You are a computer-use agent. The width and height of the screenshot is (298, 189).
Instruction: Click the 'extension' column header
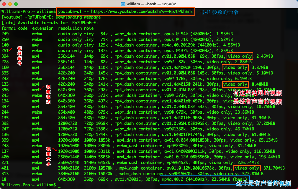[43, 29]
